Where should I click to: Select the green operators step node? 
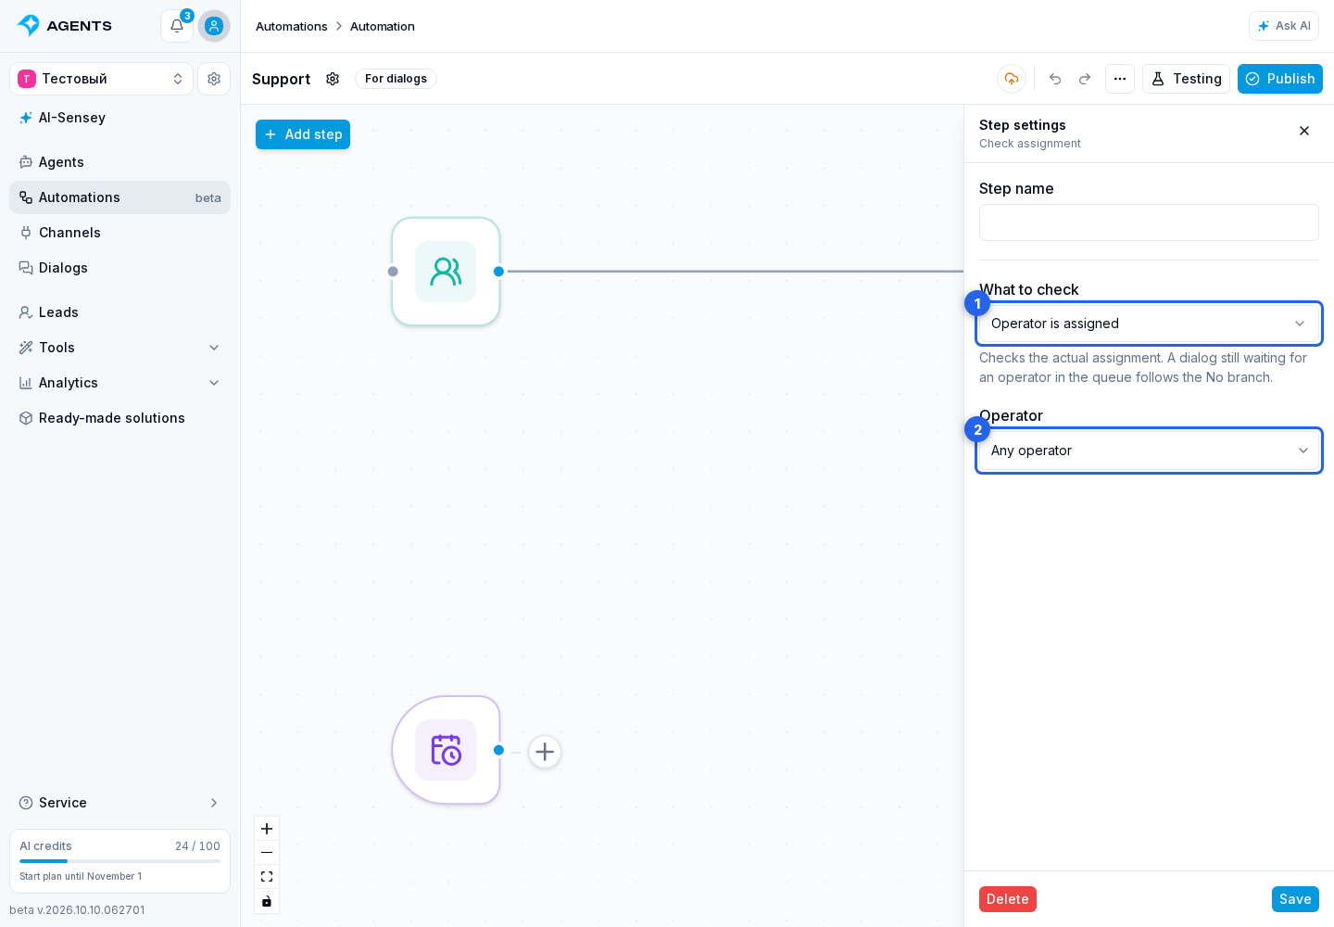pyautogui.click(x=446, y=272)
